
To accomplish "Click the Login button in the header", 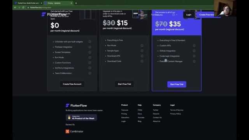I will tap(189, 15).
